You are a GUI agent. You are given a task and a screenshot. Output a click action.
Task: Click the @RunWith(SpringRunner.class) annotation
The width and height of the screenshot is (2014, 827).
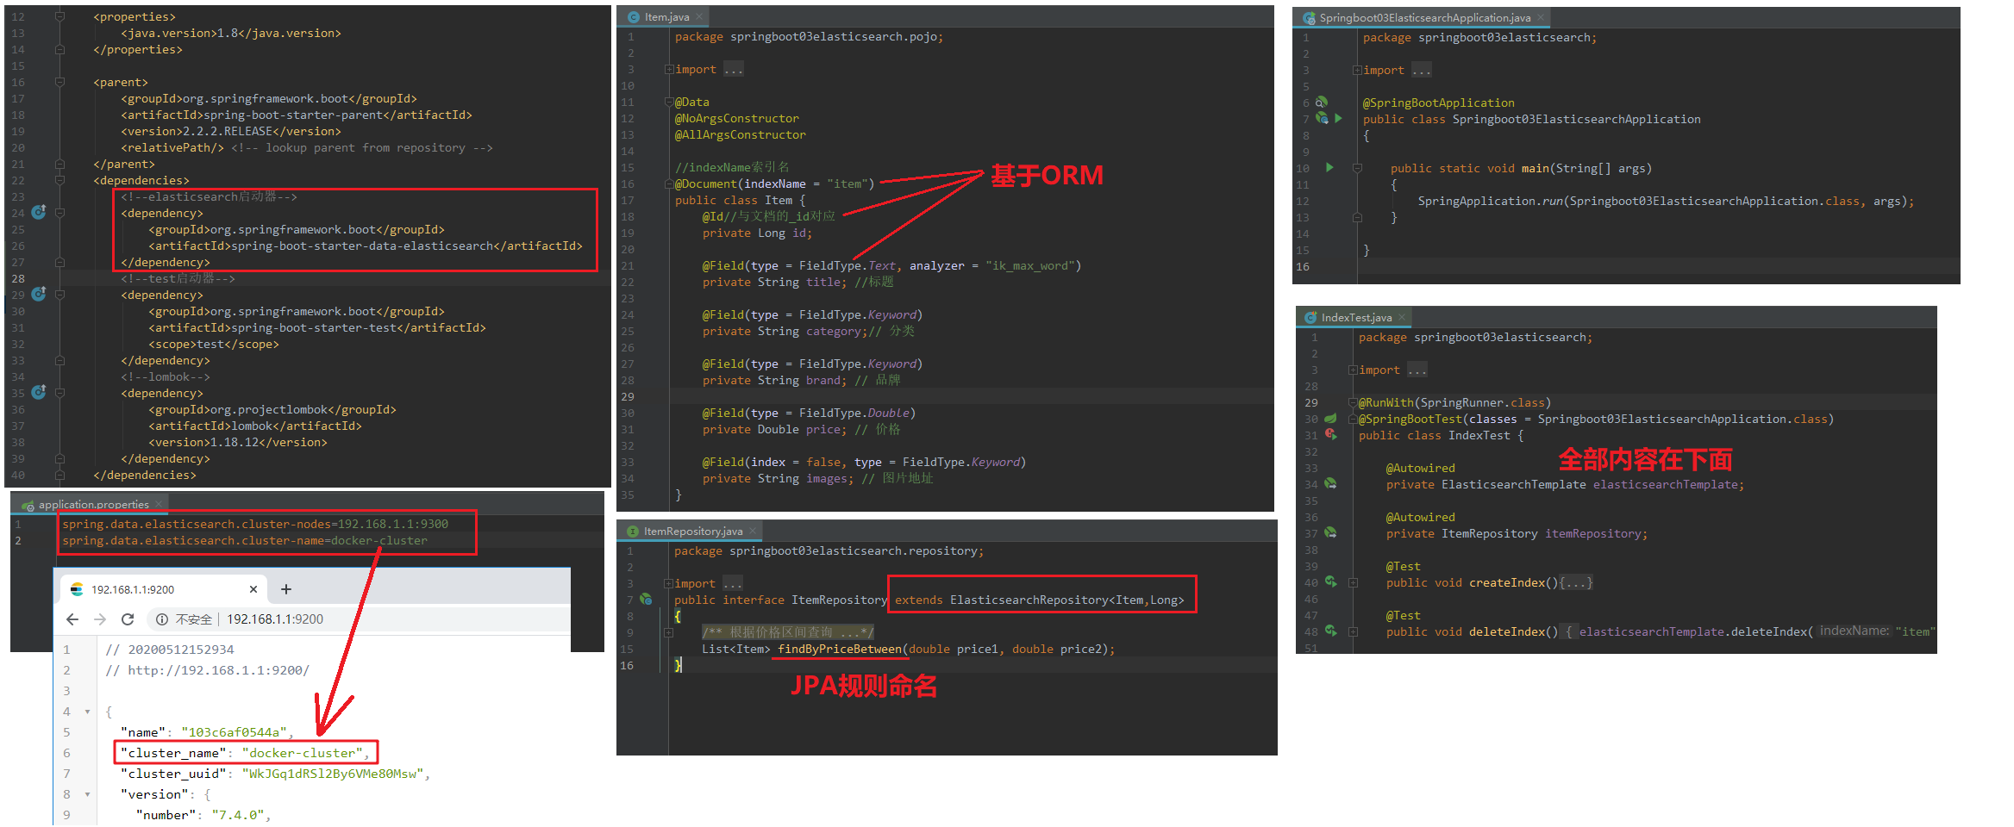coord(1454,402)
